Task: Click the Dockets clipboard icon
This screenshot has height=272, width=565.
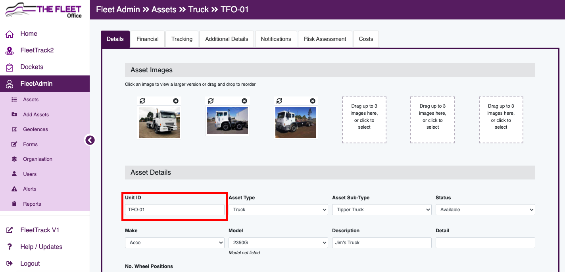Action: [10, 67]
